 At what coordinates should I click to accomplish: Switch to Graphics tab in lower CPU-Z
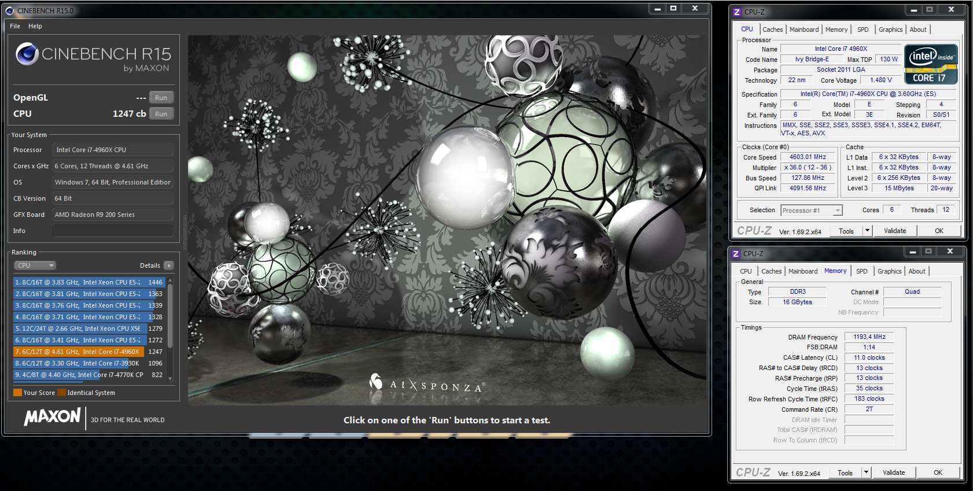[x=889, y=271]
